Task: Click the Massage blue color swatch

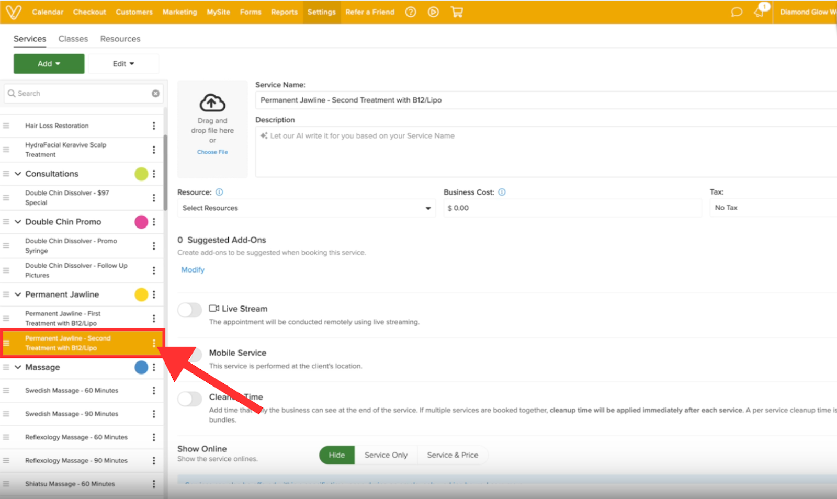Action: (x=141, y=367)
